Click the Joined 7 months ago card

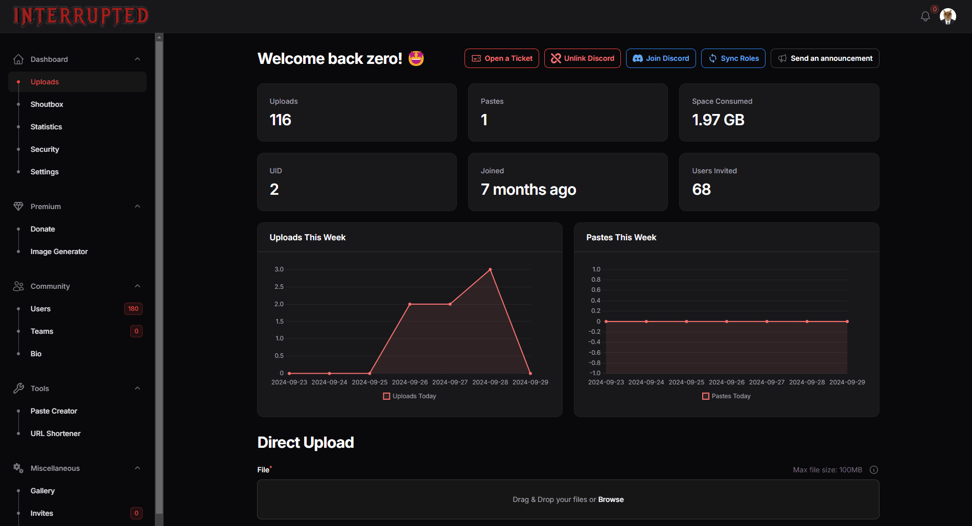[x=568, y=182]
